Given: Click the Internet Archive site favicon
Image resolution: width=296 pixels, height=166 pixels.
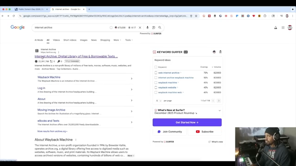Looking at the screenshot, I should [37, 51].
